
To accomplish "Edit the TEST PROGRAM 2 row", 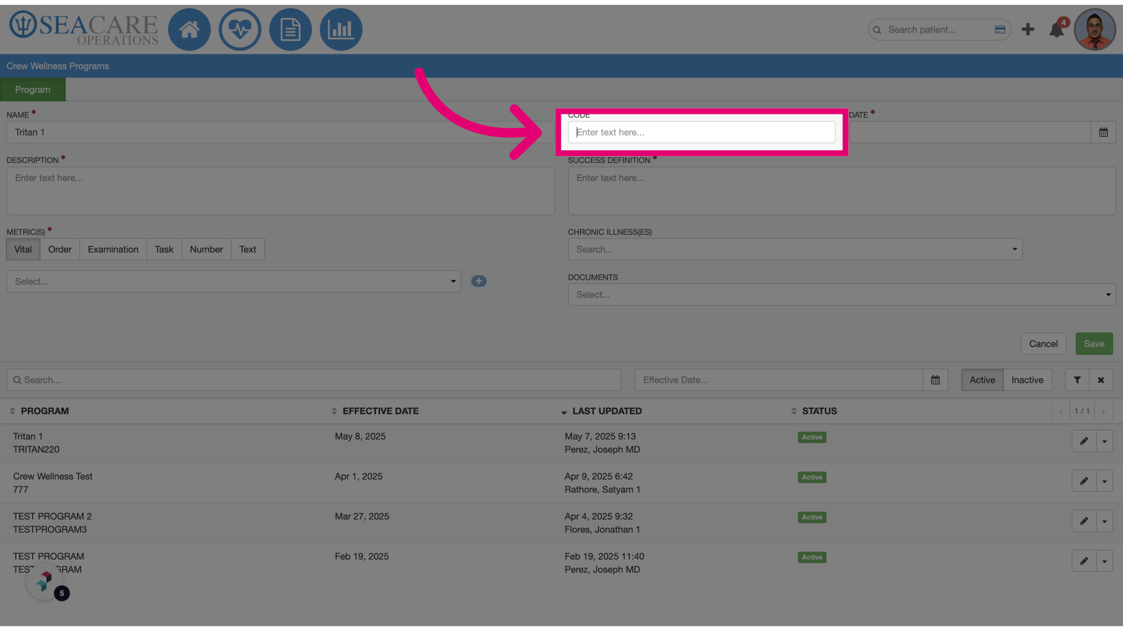I will [x=1084, y=521].
